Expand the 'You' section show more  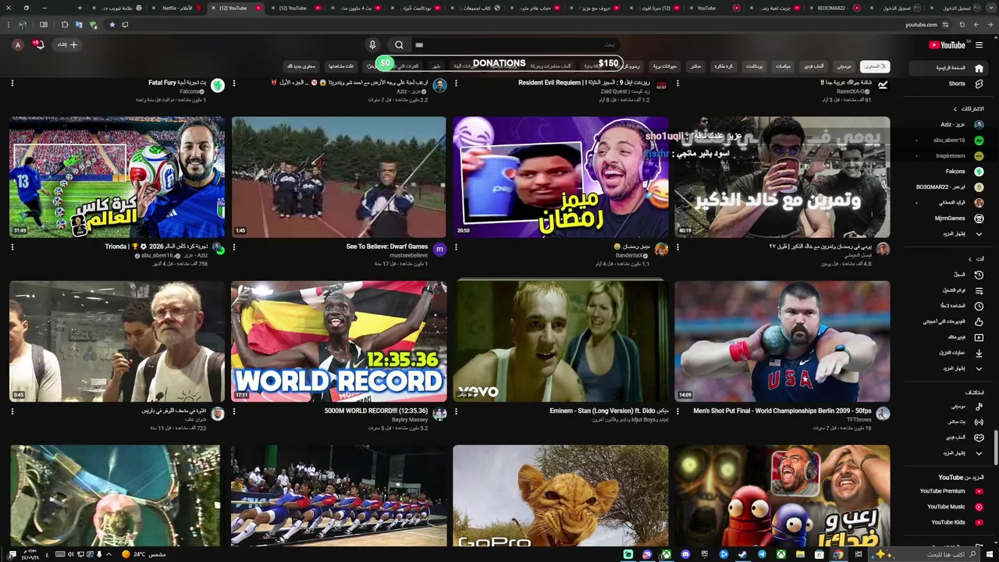coord(962,368)
